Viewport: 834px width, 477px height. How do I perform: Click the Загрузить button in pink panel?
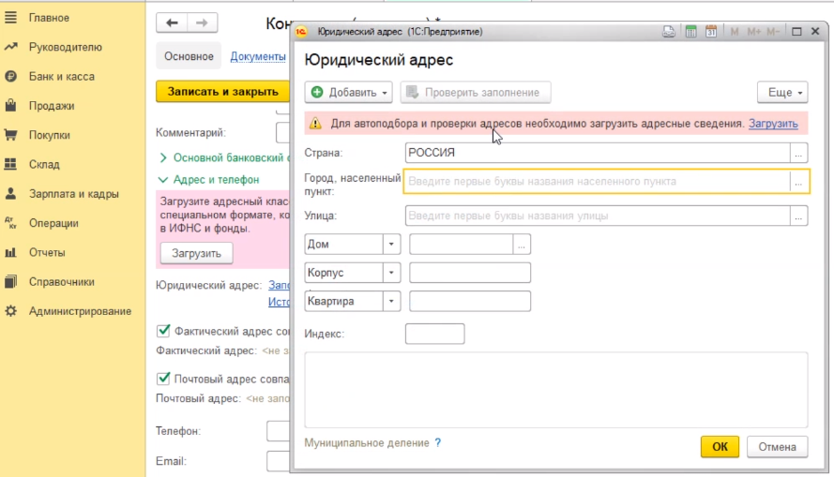[196, 253]
